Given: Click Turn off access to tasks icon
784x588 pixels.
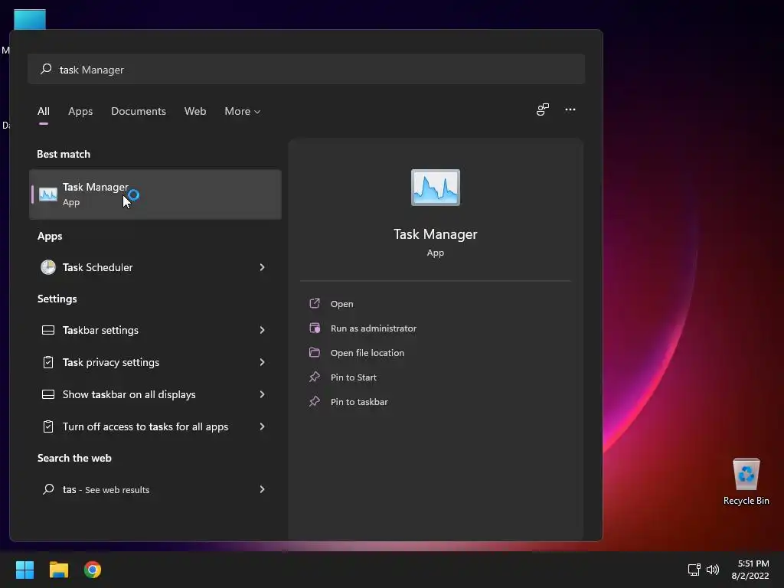Looking at the screenshot, I should coord(48,426).
